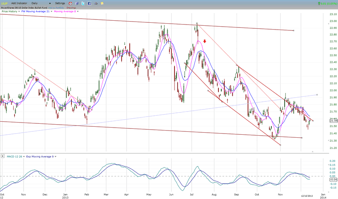The image size is (338, 199).
Task: Open the Settings menu
Action: click(x=60, y=3)
